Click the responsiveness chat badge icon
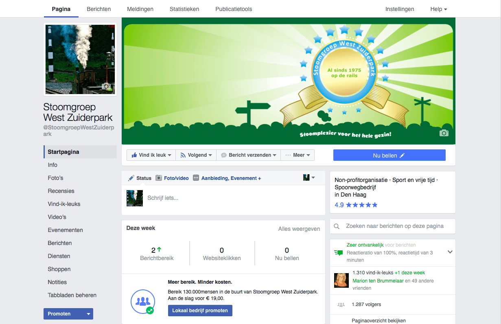This screenshot has height=324, width=501. click(x=338, y=253)
